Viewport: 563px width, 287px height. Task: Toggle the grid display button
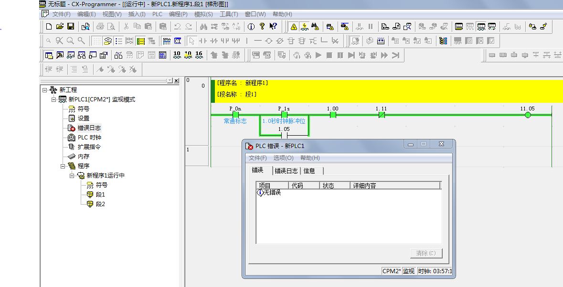[x=96, y=41]
